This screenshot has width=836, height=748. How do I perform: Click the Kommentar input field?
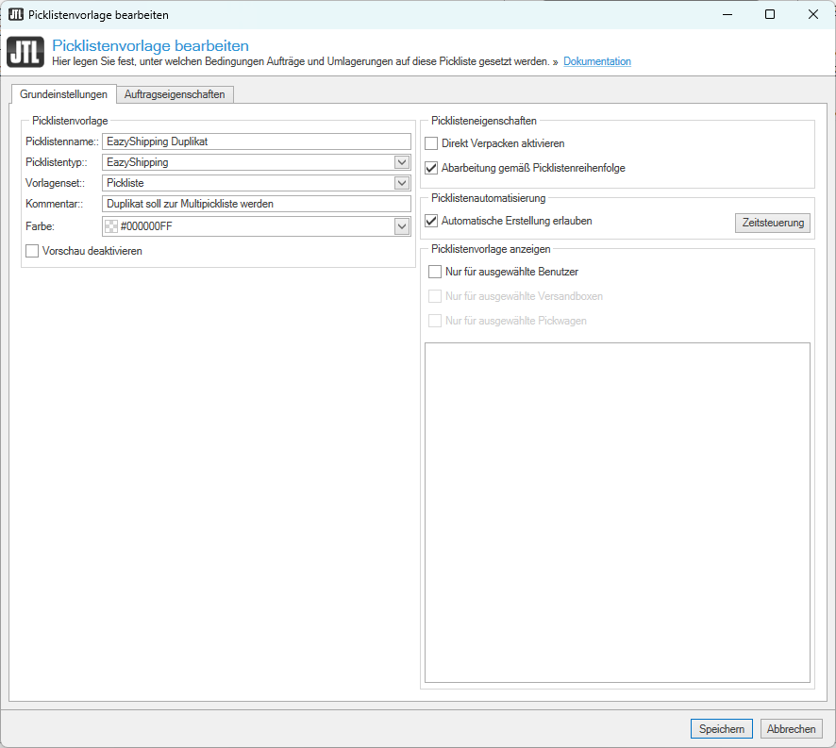[x=256, y=204]
